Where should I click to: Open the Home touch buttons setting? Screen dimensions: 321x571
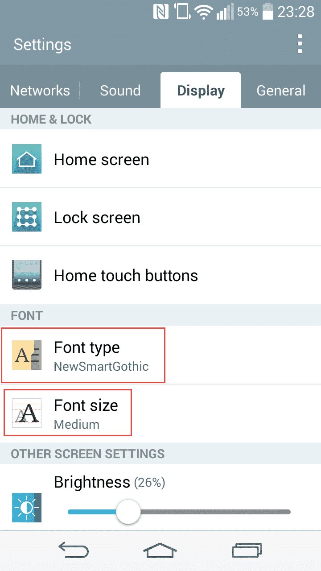(x=126, y=275)
